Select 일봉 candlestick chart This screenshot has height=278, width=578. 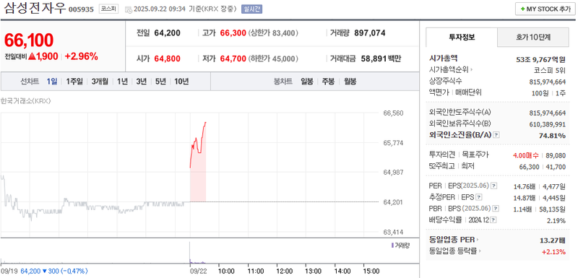[x=306, y=82]
